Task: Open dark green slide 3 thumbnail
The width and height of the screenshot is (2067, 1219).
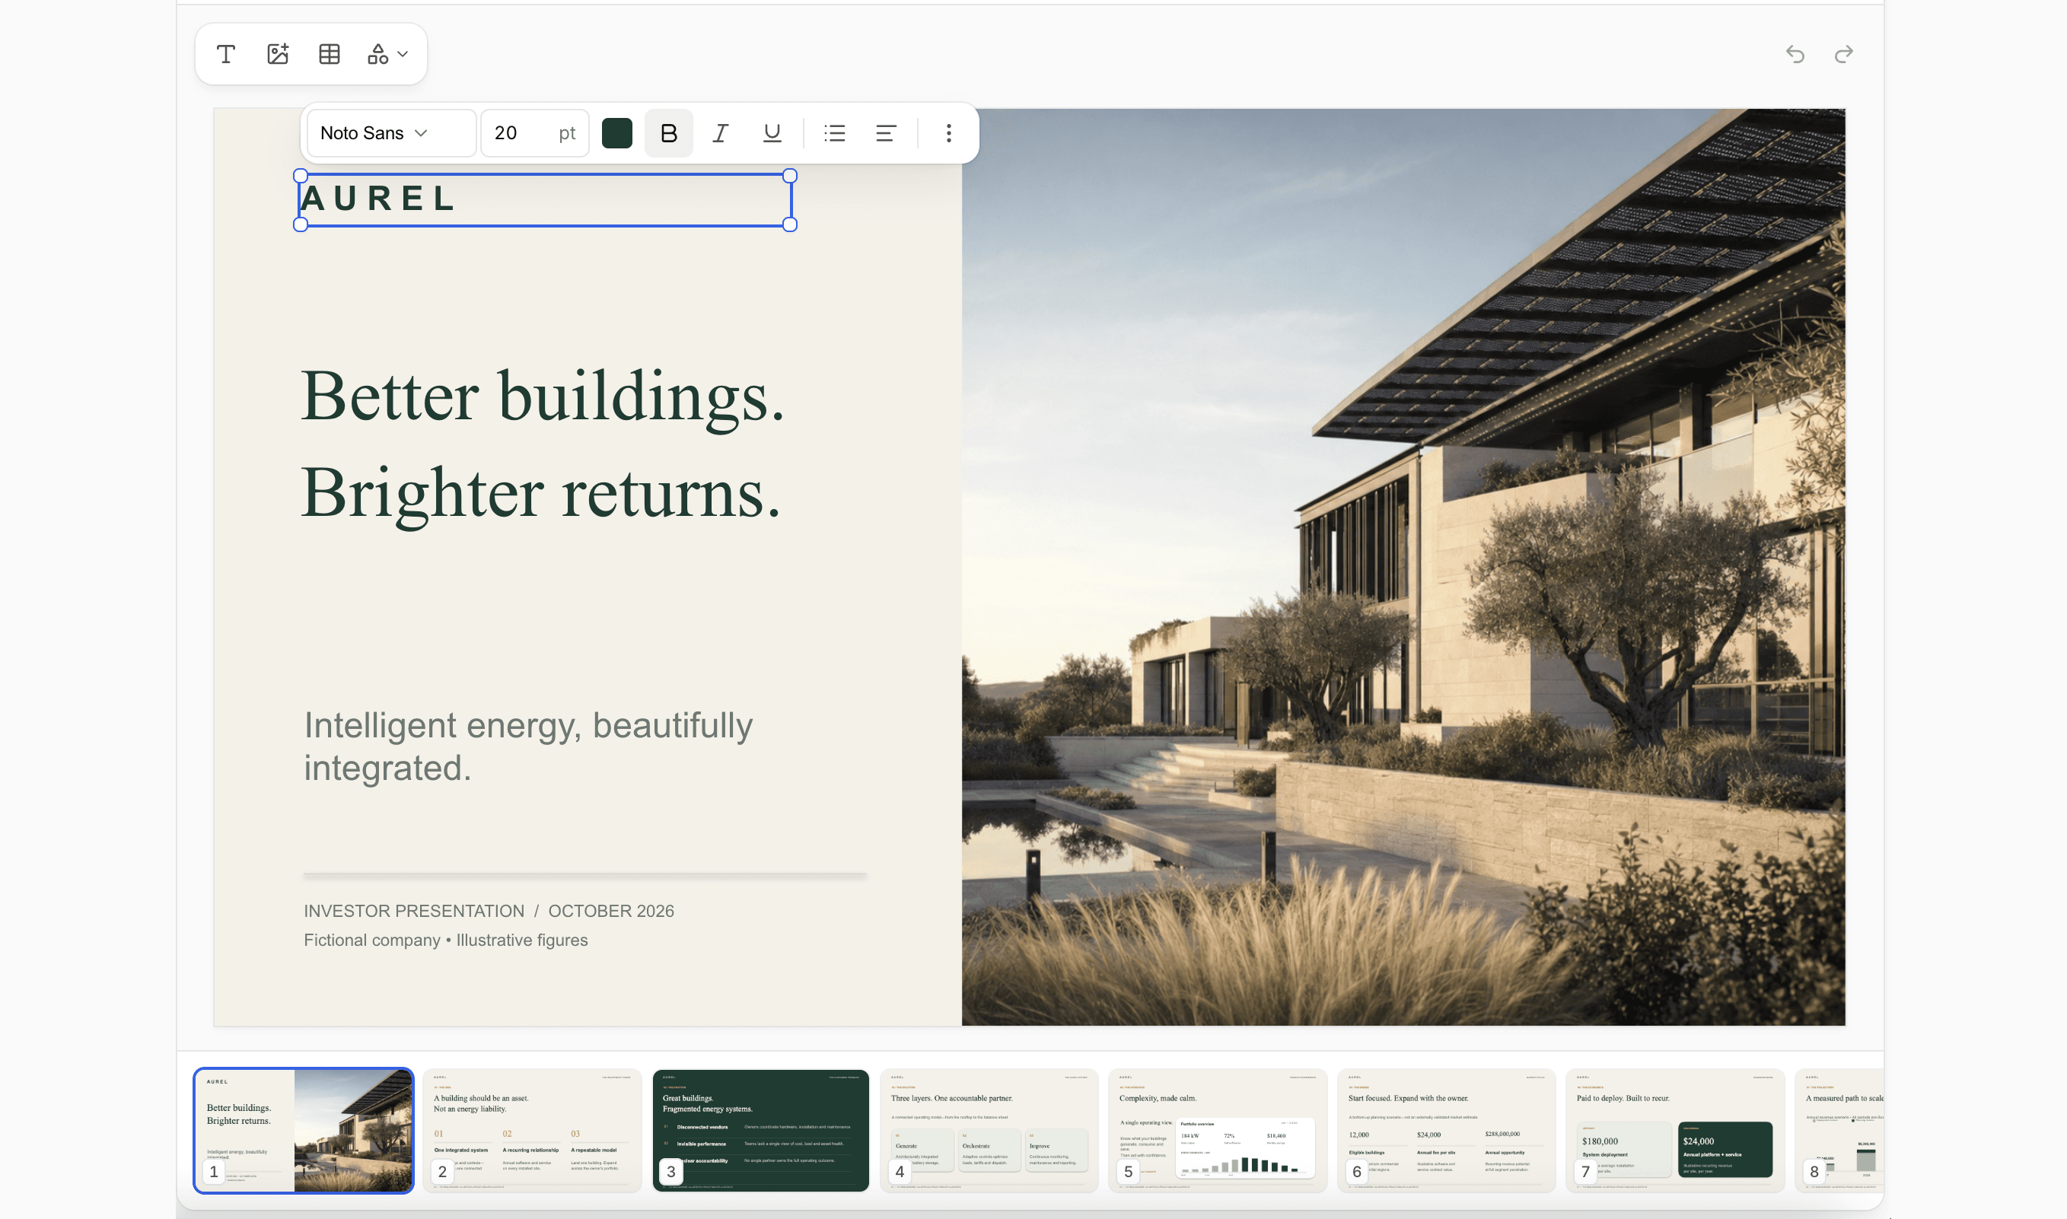Action: pyautogui.click(x=761, y=1130)
